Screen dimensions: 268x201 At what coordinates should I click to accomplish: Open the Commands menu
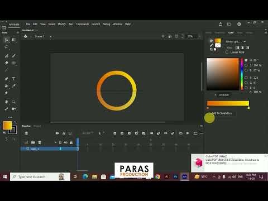click(83, 24)
